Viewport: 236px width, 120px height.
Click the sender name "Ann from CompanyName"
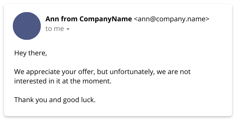click(89, 19)
